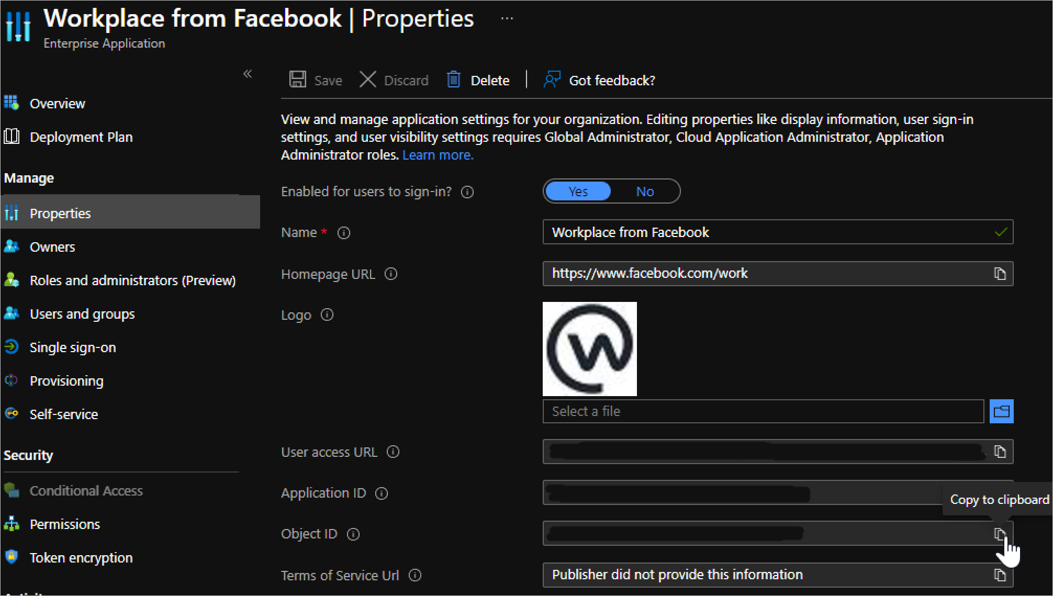Image resolution: width=1053 pixels, height=596 pixels.
Task: Click the collapse navigation panel arrow
Action: [248, 74]
